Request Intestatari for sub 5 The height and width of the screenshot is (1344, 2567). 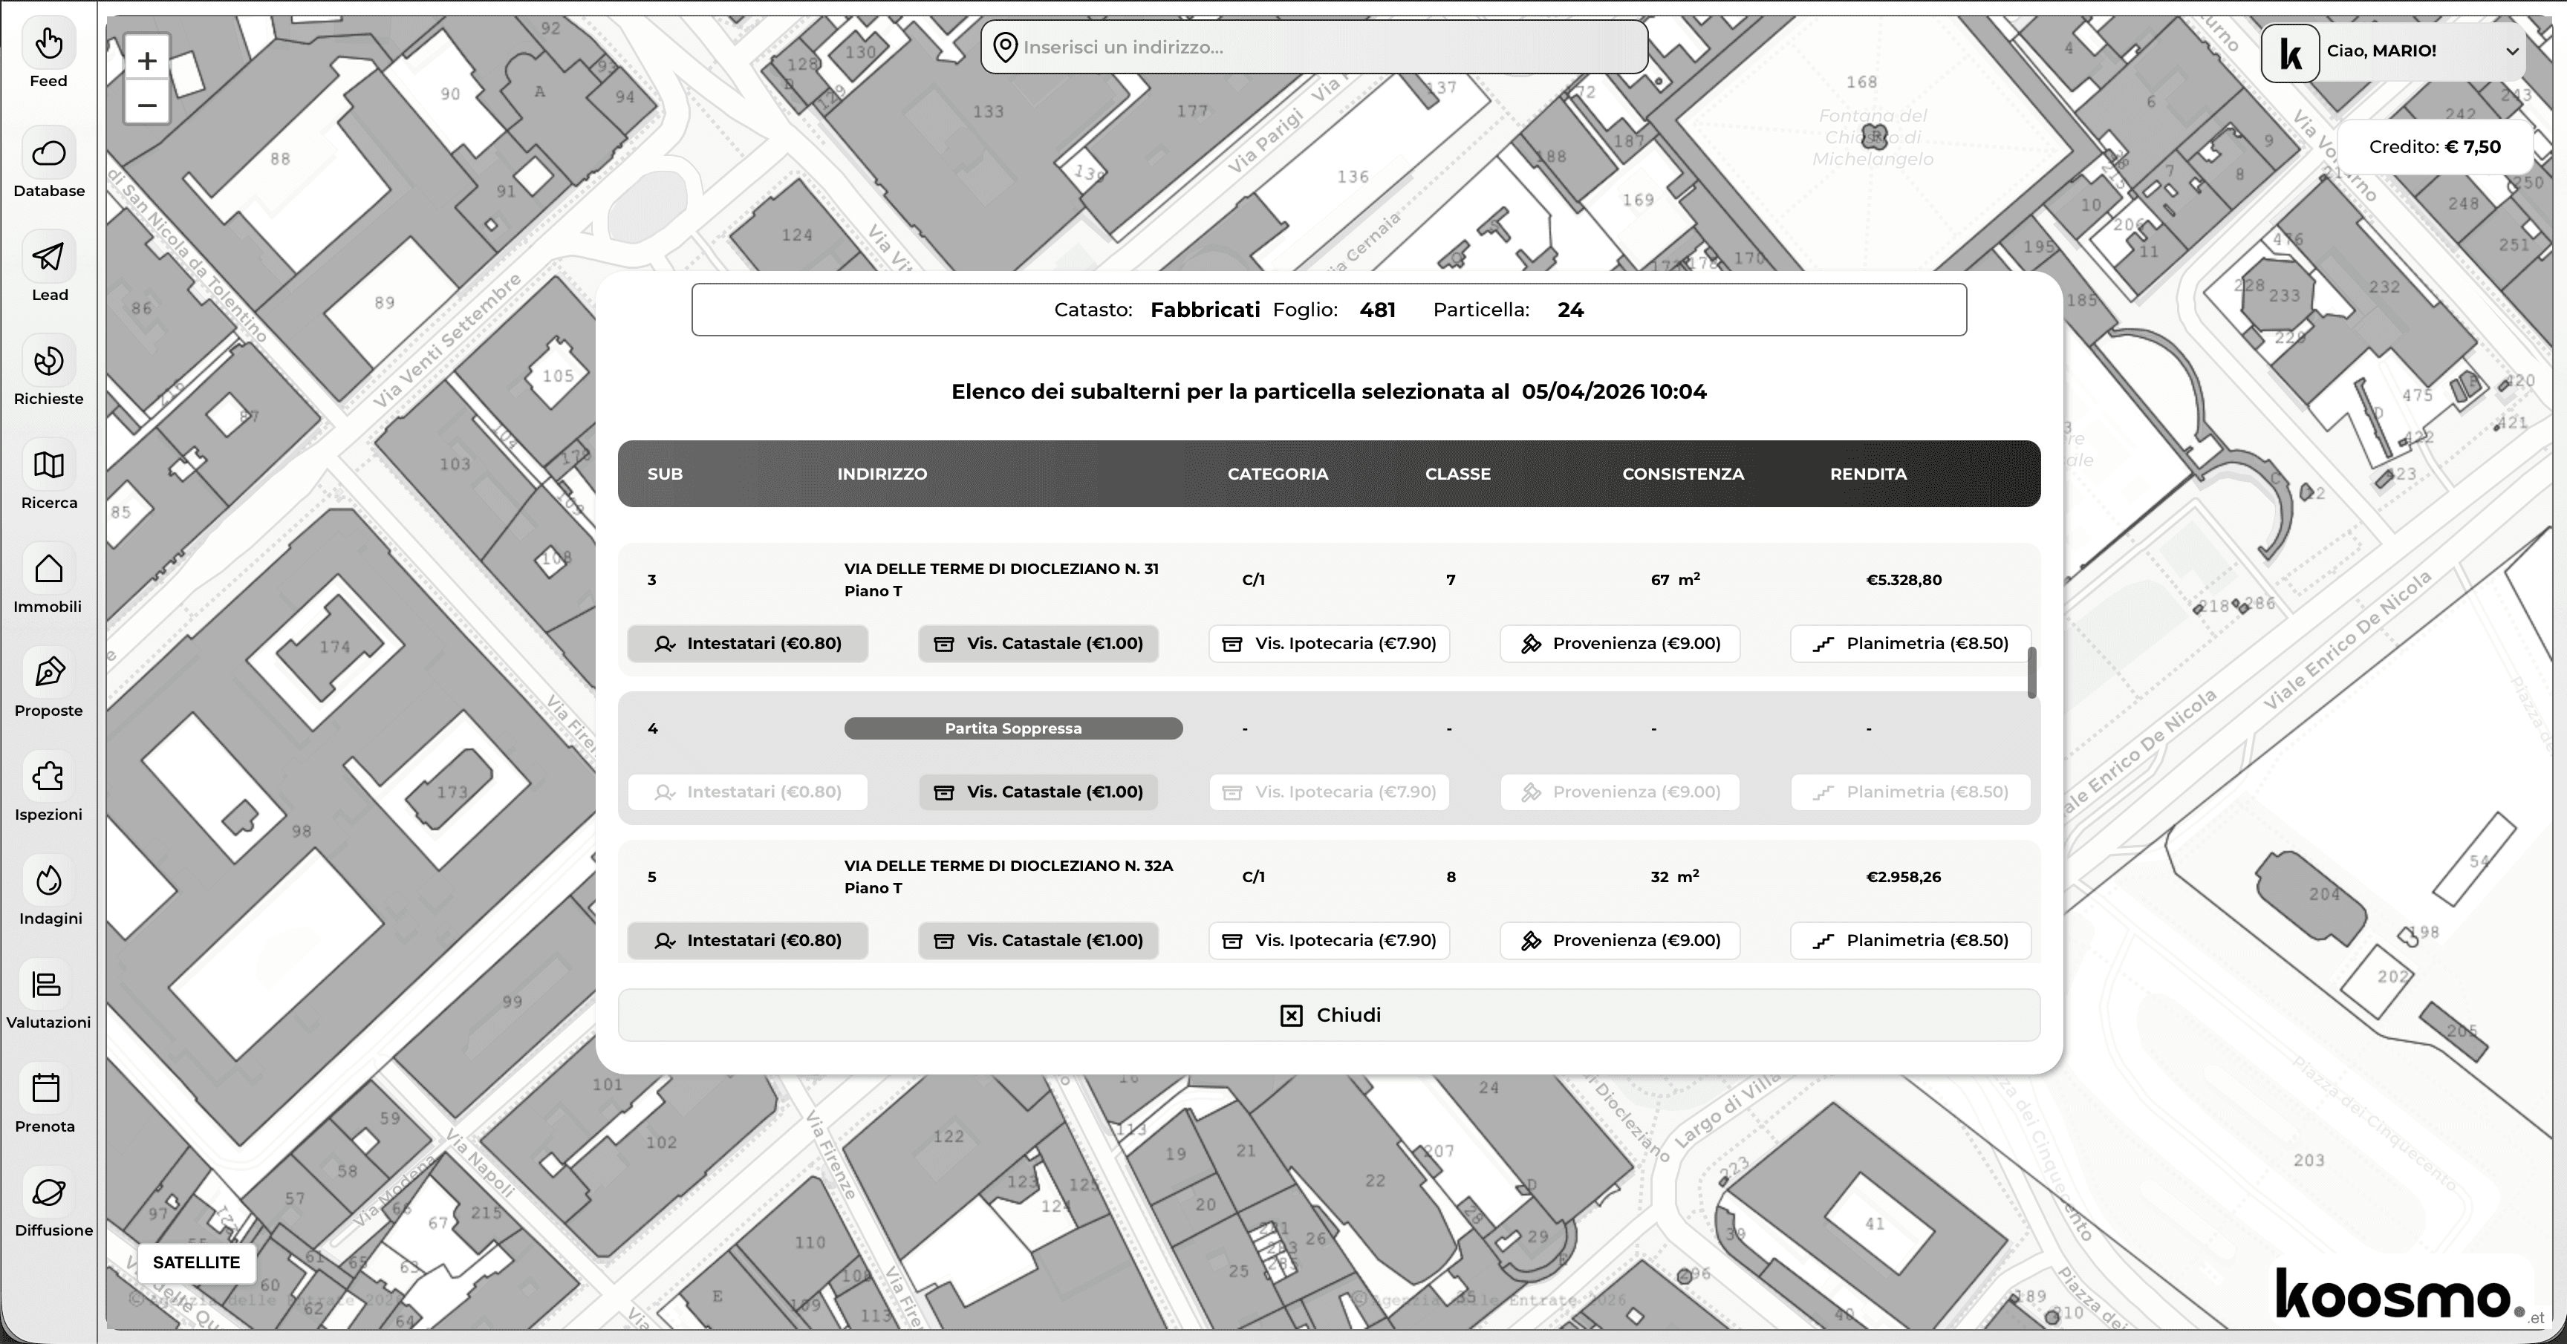tap(747, 941)
